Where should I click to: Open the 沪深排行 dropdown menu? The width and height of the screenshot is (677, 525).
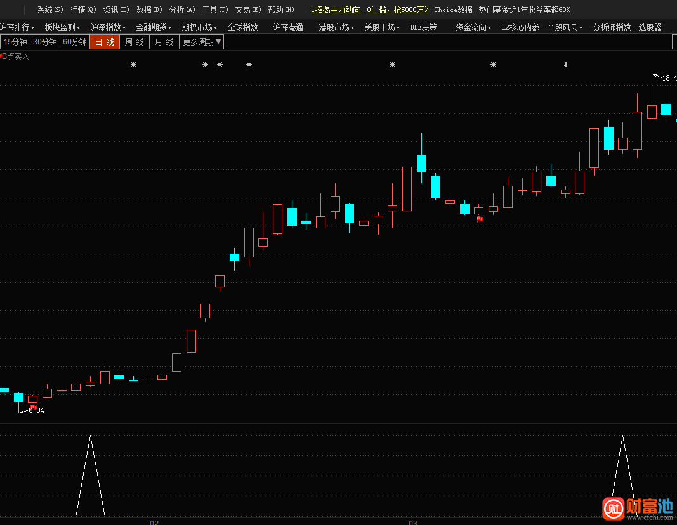18,28
